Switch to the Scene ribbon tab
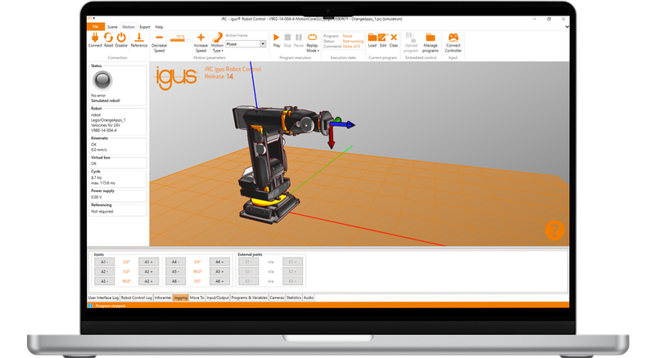 pos(112,27)
